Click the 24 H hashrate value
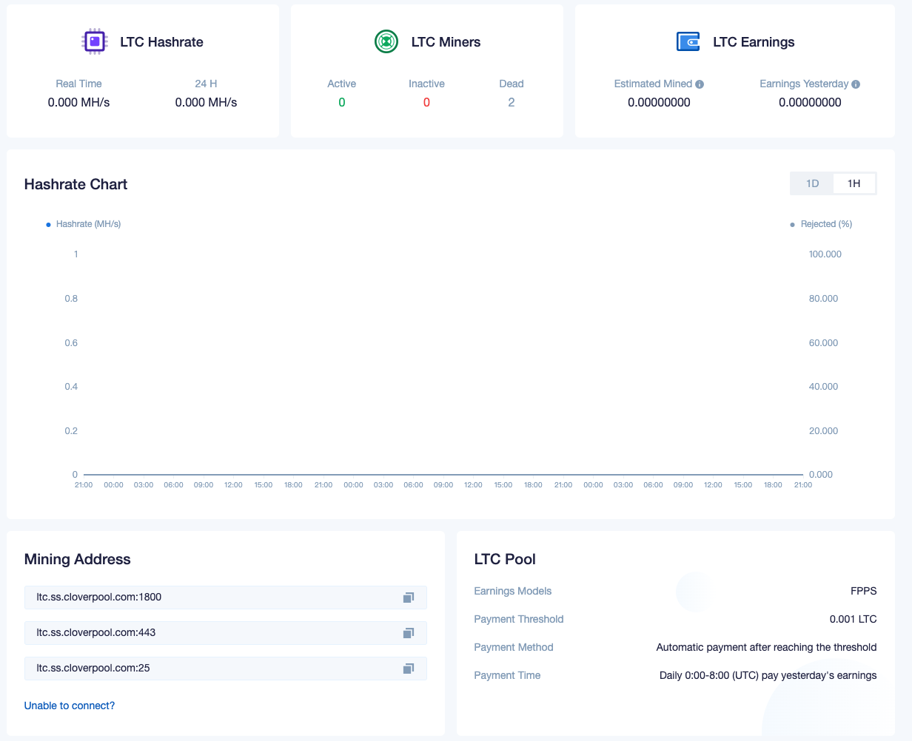 pyautogui.click(x=207, y=103)
